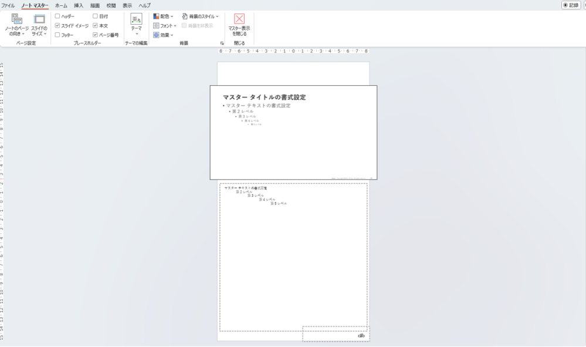Viewport: 586px width, 347px height.
Task: Open the ノートのページの向き orientation options
Action: (x=16, y=25)
